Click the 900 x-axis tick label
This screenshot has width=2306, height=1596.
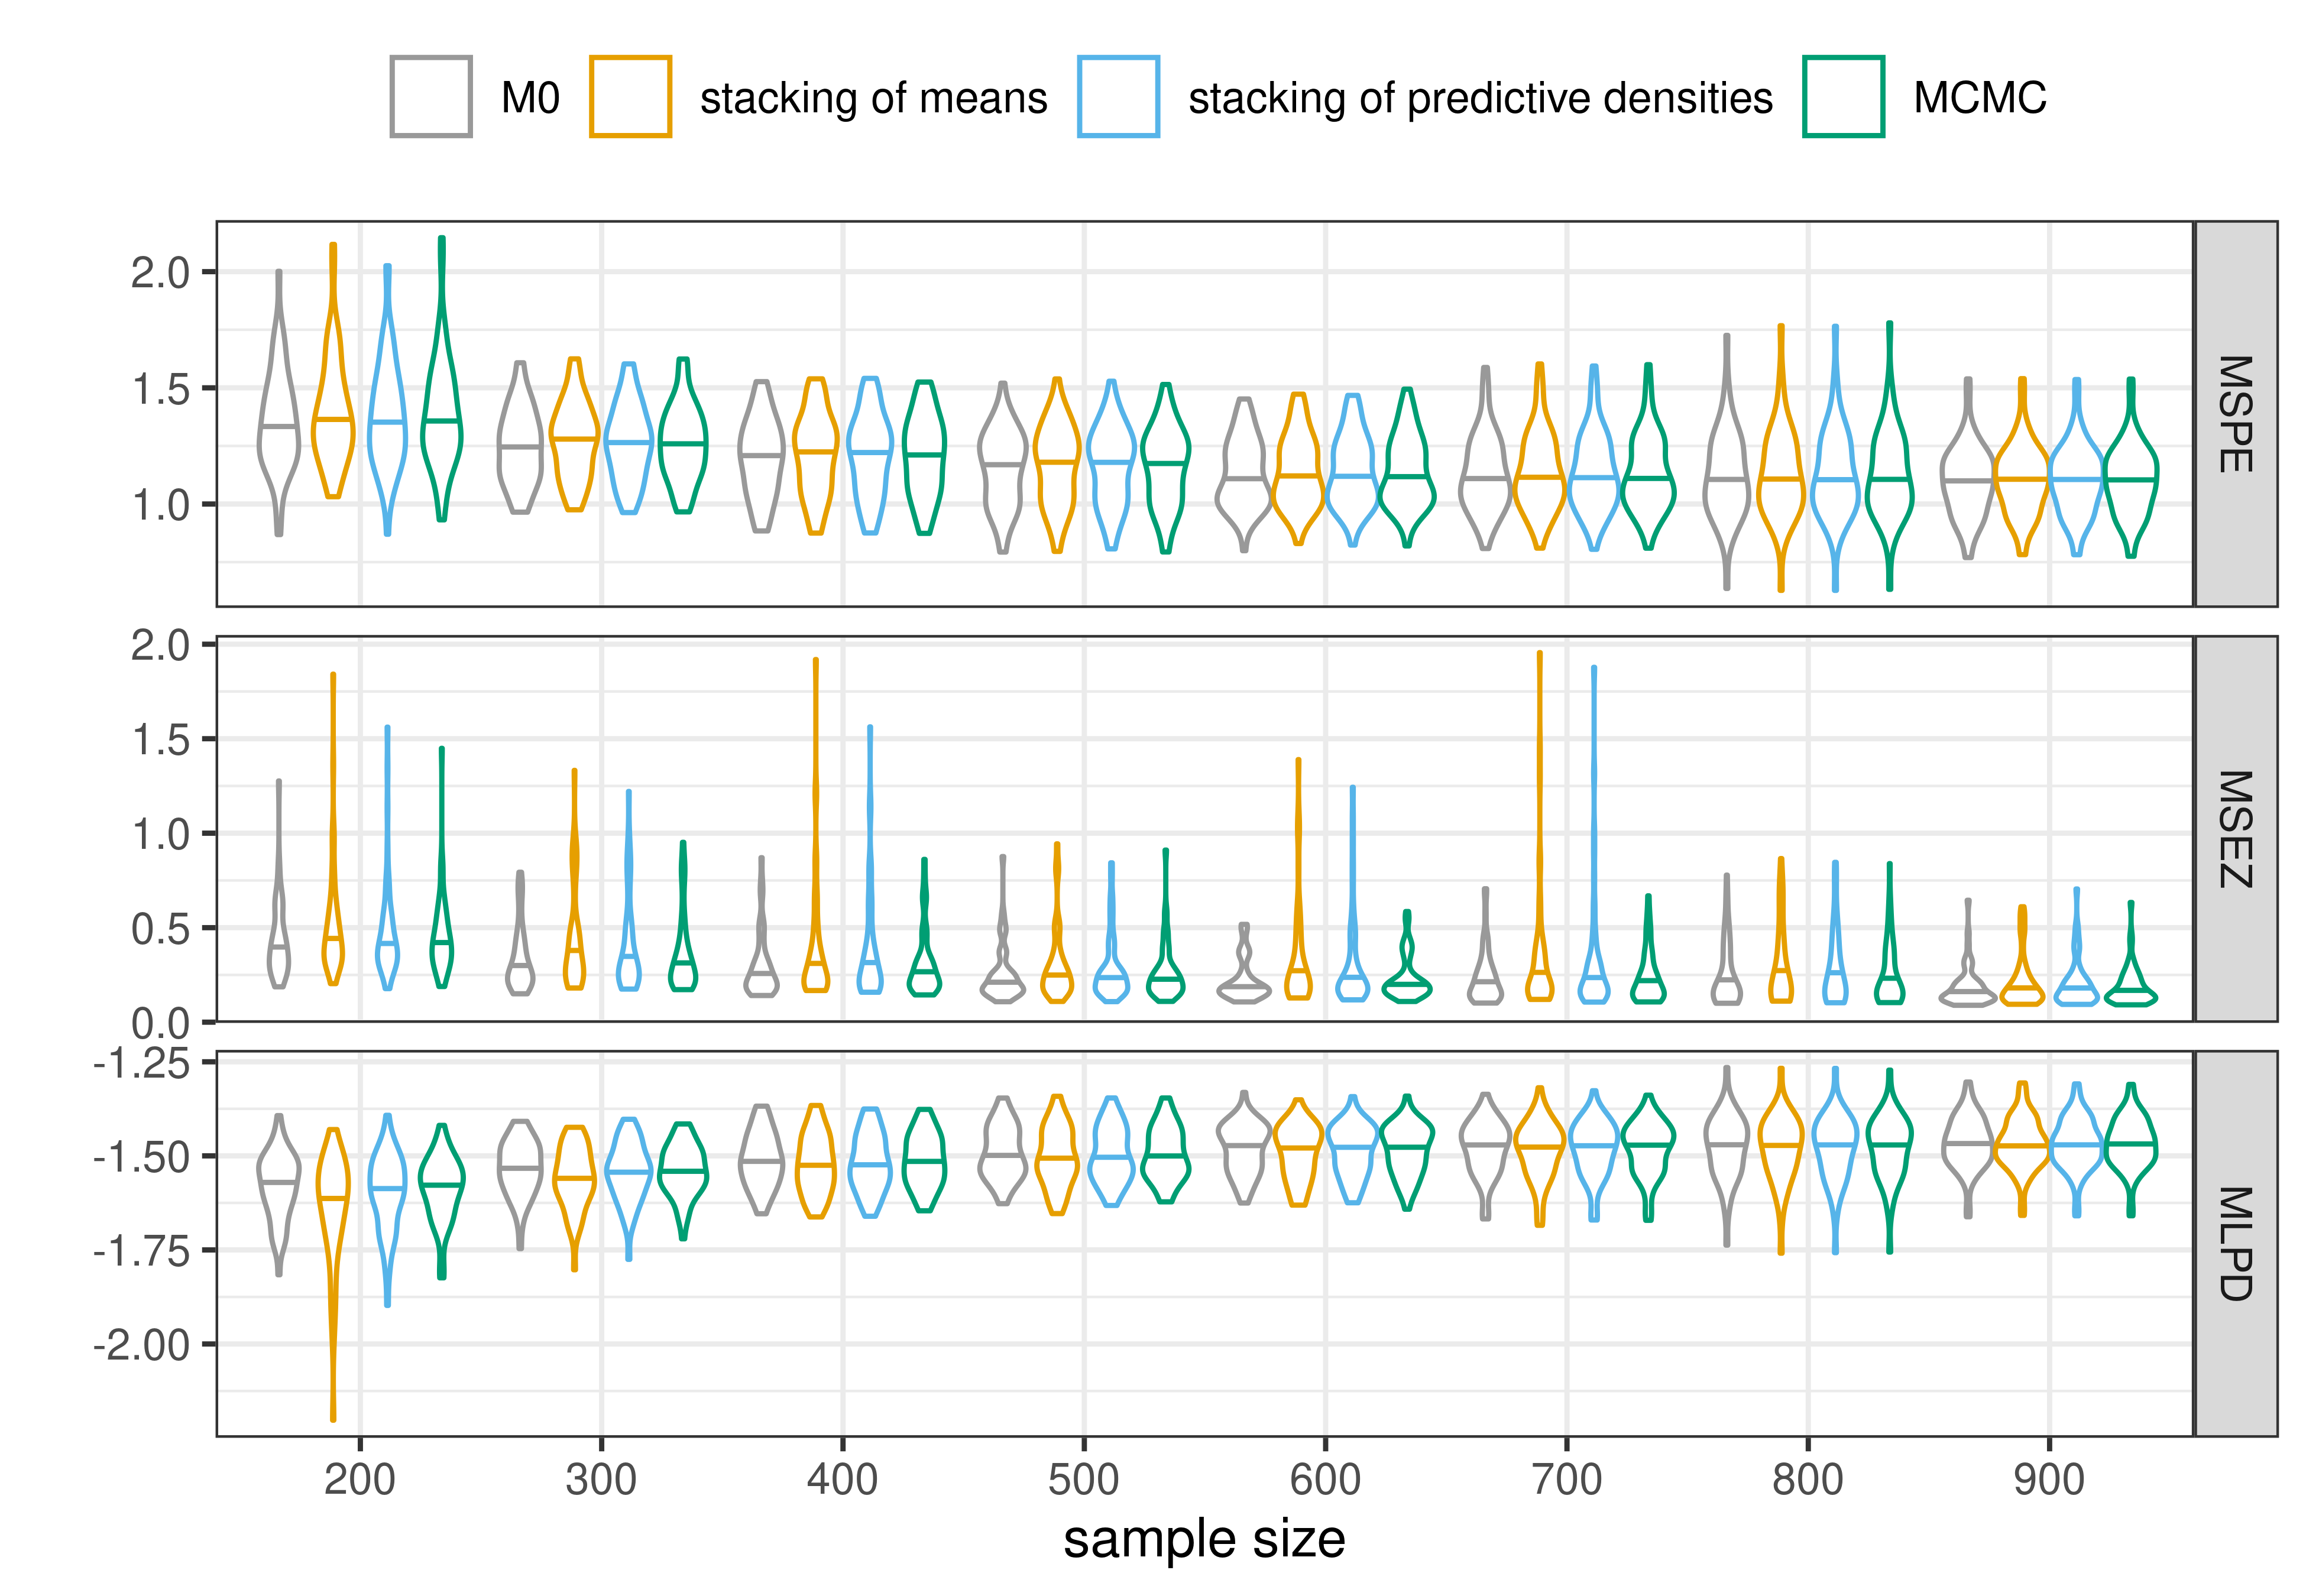tap(2049, 1480)
